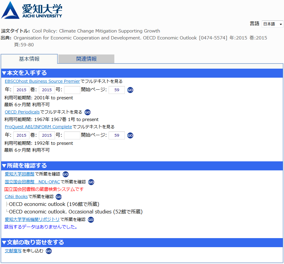Click GO icon next to 愛知大学学術機関リポジトリ
284x264 pixels.
click(x=91, y=220)
